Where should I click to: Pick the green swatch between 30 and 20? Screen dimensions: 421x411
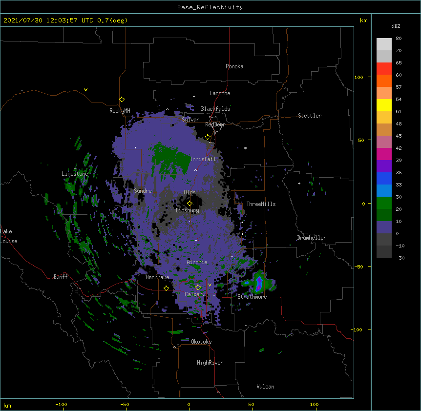tap(384, 203)
